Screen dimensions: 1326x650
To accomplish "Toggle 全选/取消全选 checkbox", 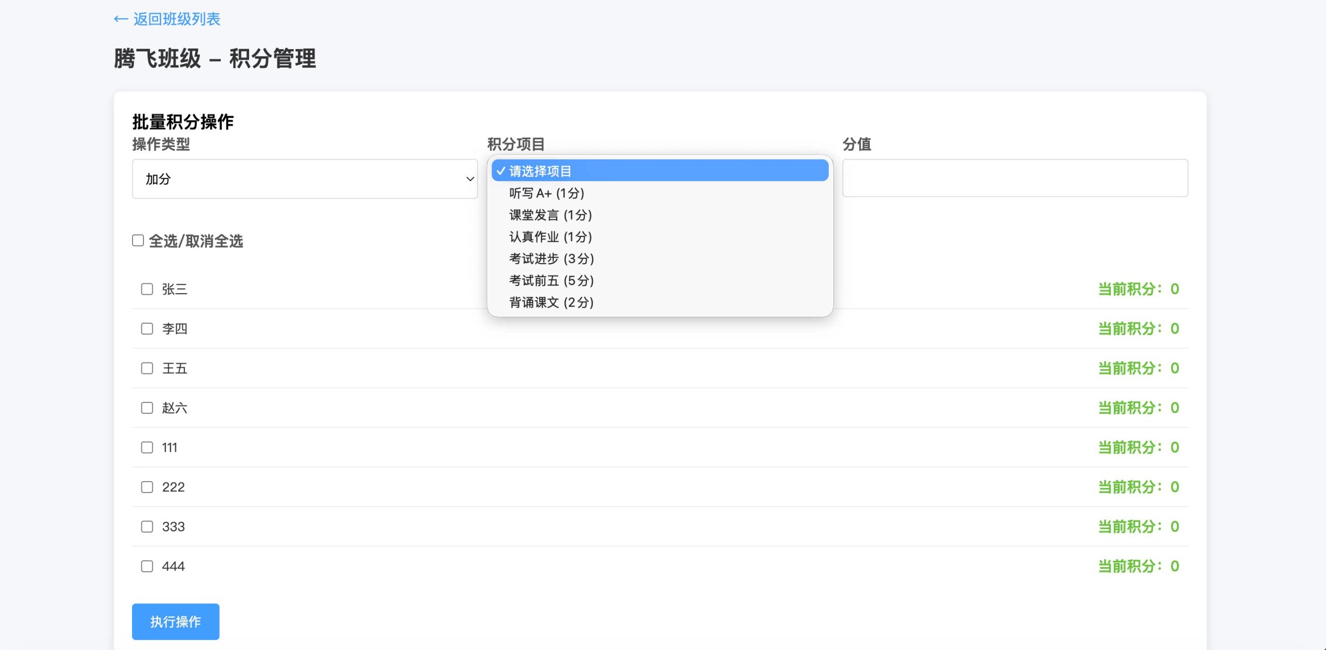I will [x=138, y=240].
